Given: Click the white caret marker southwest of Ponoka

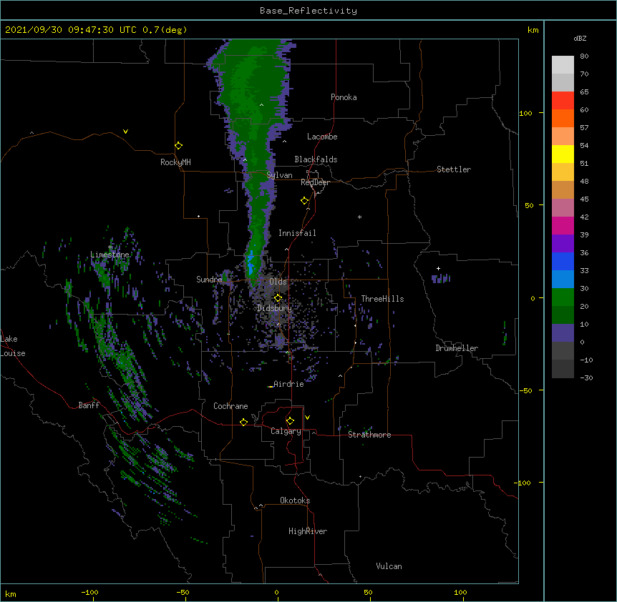Looking at the screenshot, I should 262,105.
